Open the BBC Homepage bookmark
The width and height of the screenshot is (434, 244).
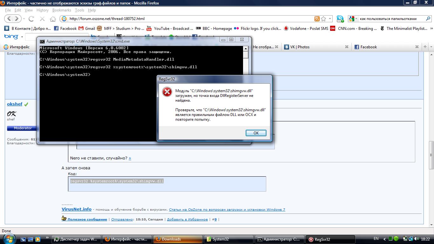point(214,28)
